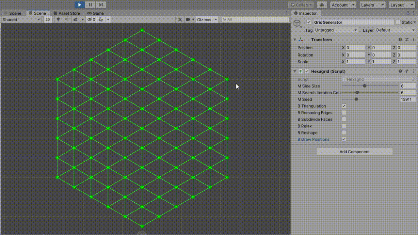Open the Scene panel kebab menu
Screen dimensions: 418x235
point(286,13)
